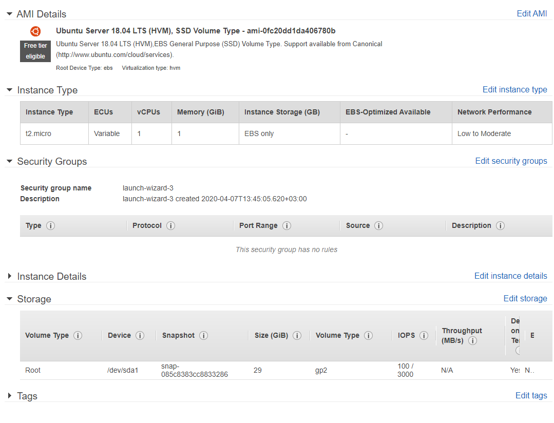Image resolution: width=554 pixels, height=423 pixels.
Task: Open the Edit instance type link
Action: (515, 89)
